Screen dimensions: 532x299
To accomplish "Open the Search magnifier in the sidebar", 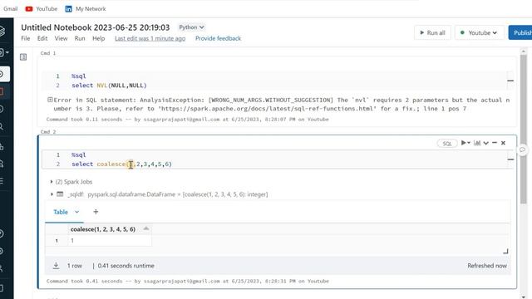I will [x=2, y=126].
